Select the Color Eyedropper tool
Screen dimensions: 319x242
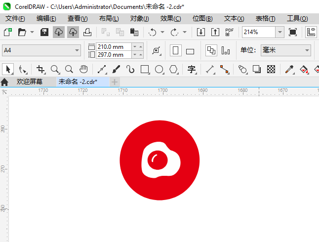[x=289, y=69]
